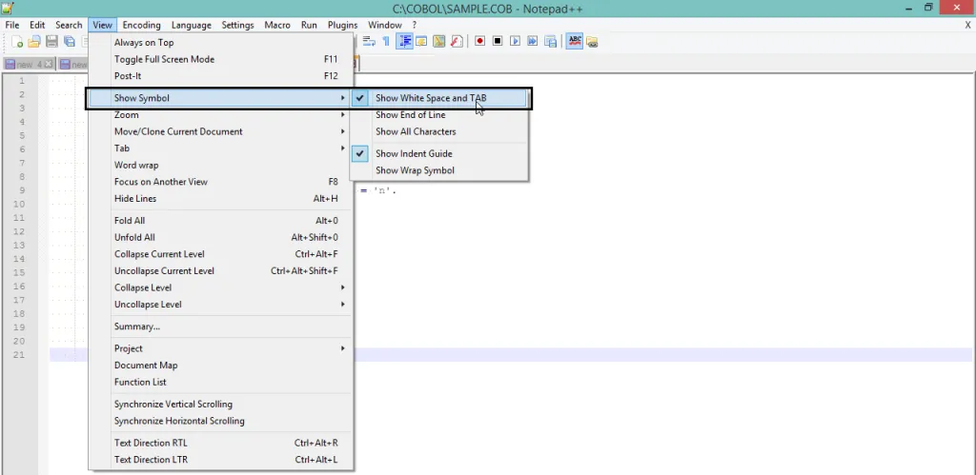
Task: Click the Notepad++ app icon in title bar
Action: (x=8, y=8)
